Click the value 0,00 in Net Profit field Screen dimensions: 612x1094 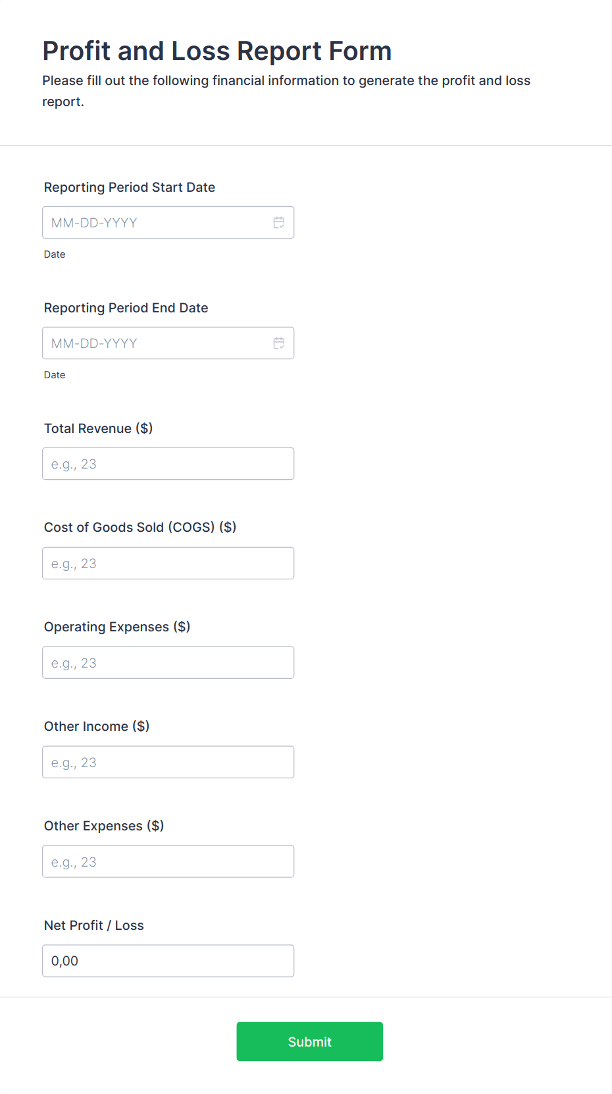click(63, 960)
